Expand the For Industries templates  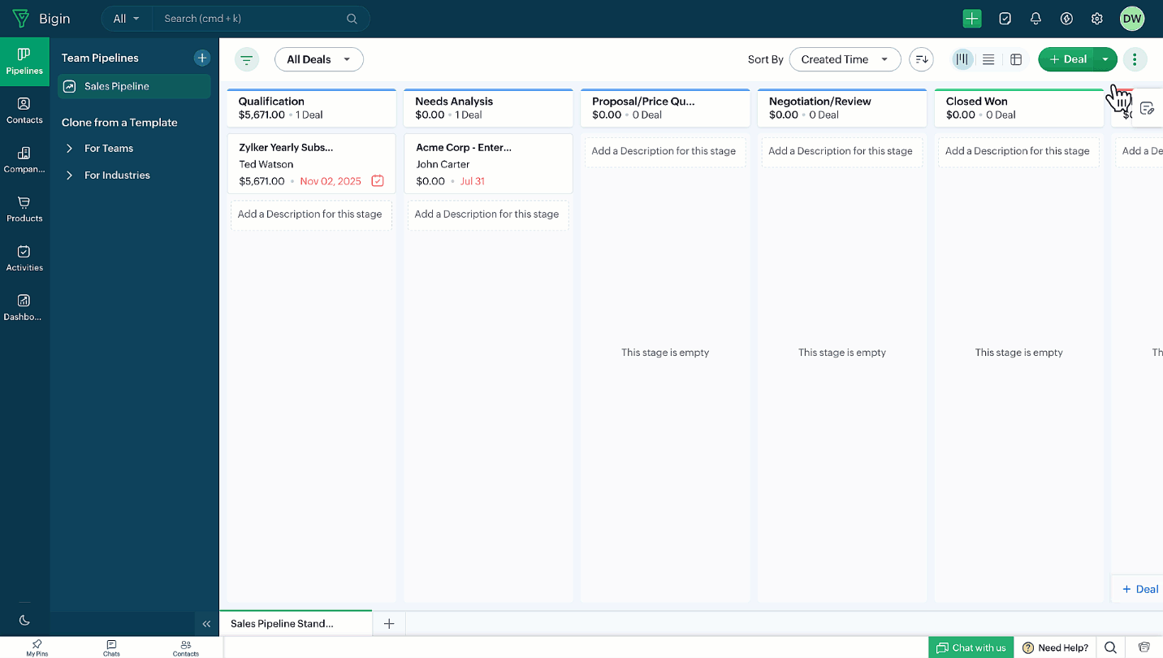pos(69,175)
